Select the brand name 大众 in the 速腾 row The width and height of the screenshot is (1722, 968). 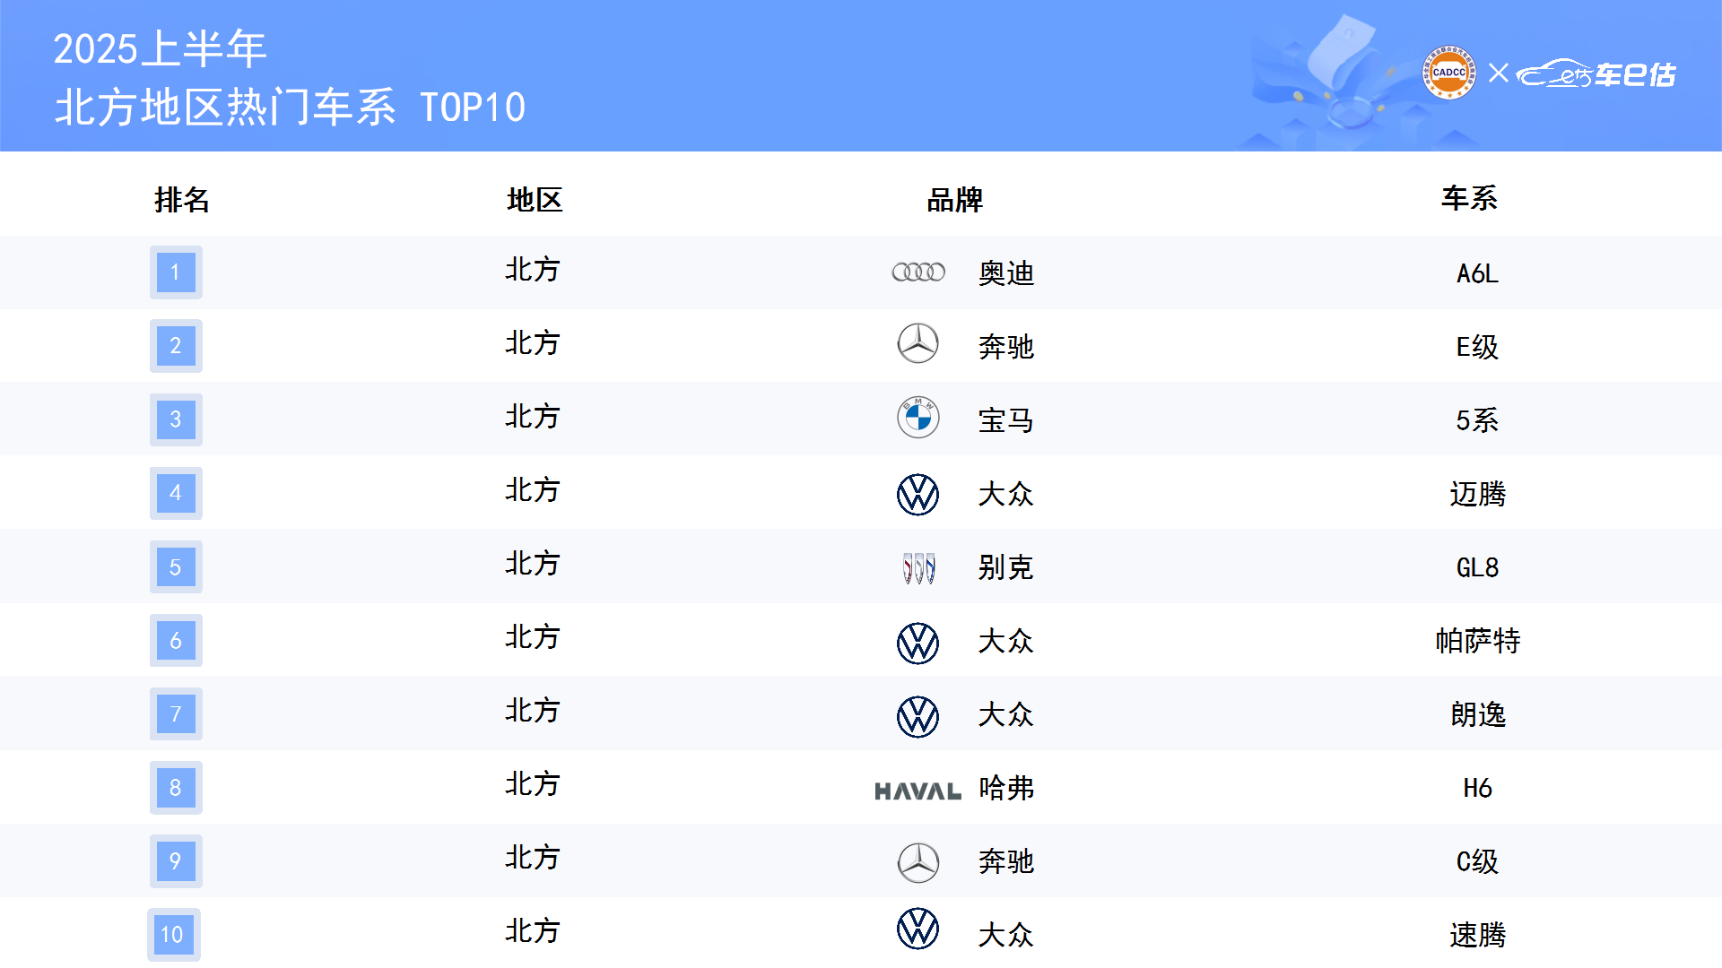point(1006,935)
